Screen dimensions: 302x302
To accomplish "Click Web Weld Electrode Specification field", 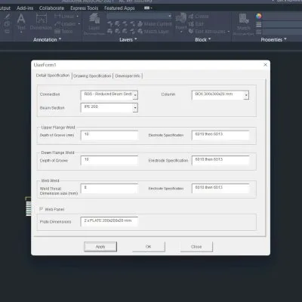I will pyautogui.click(x=220, y=189).
